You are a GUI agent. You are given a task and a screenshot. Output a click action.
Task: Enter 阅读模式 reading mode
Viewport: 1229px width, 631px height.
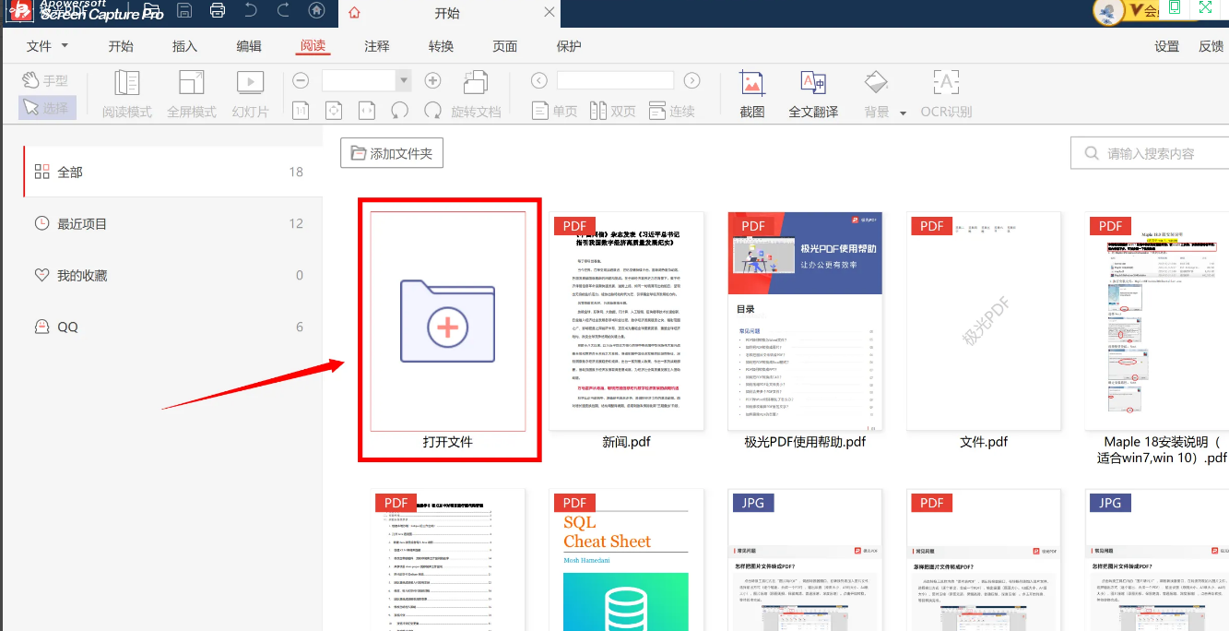coord(127,94)
